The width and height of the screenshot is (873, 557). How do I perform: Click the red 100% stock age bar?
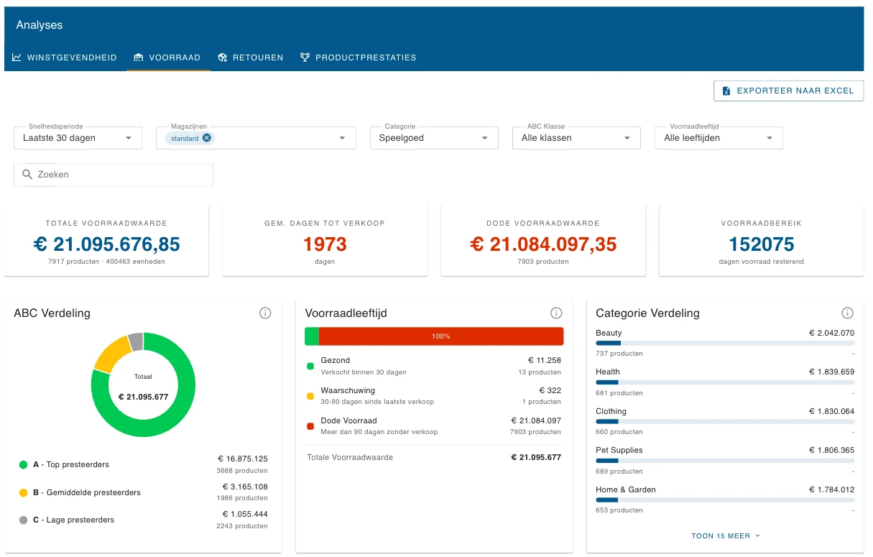pos(441,336)
